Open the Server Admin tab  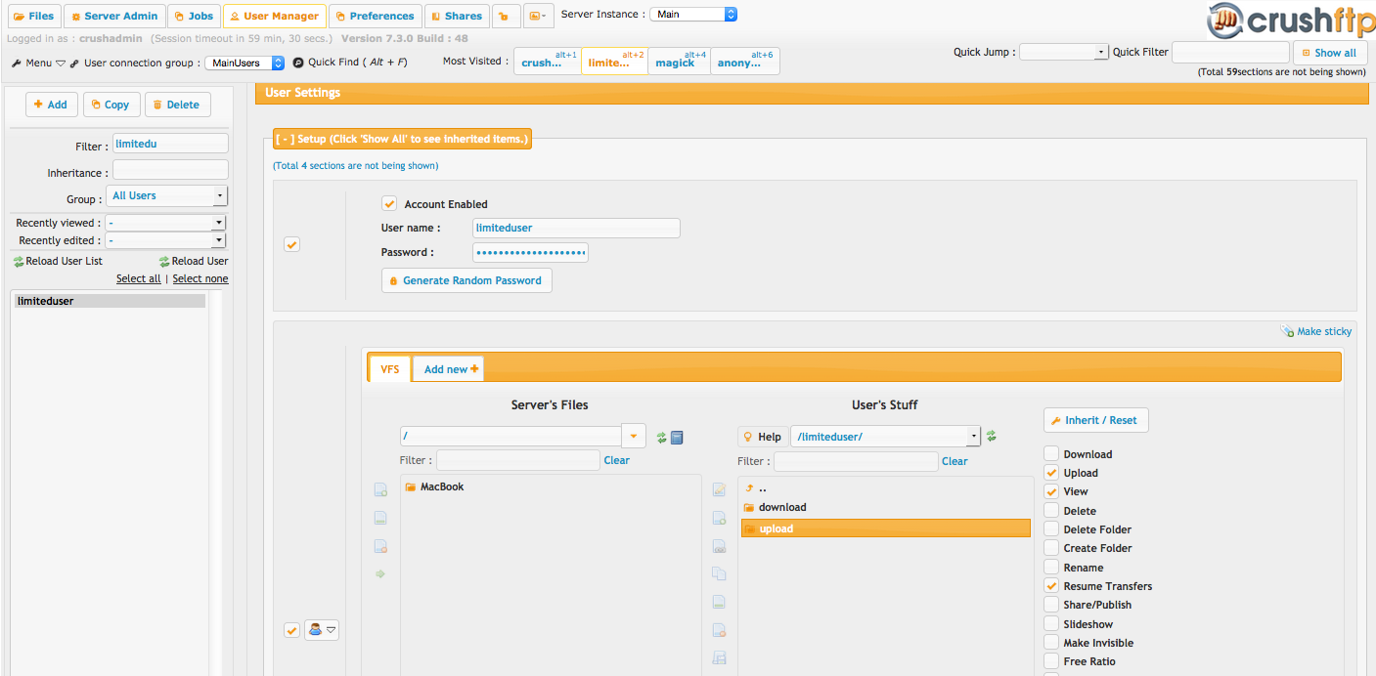pyautogui.click(x=113, y=16)
